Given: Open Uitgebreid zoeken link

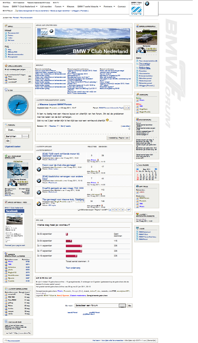Looking at the screenshot, I should tap(13, 146).
